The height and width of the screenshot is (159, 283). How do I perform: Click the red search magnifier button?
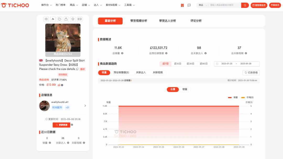(x=245, y=5)
